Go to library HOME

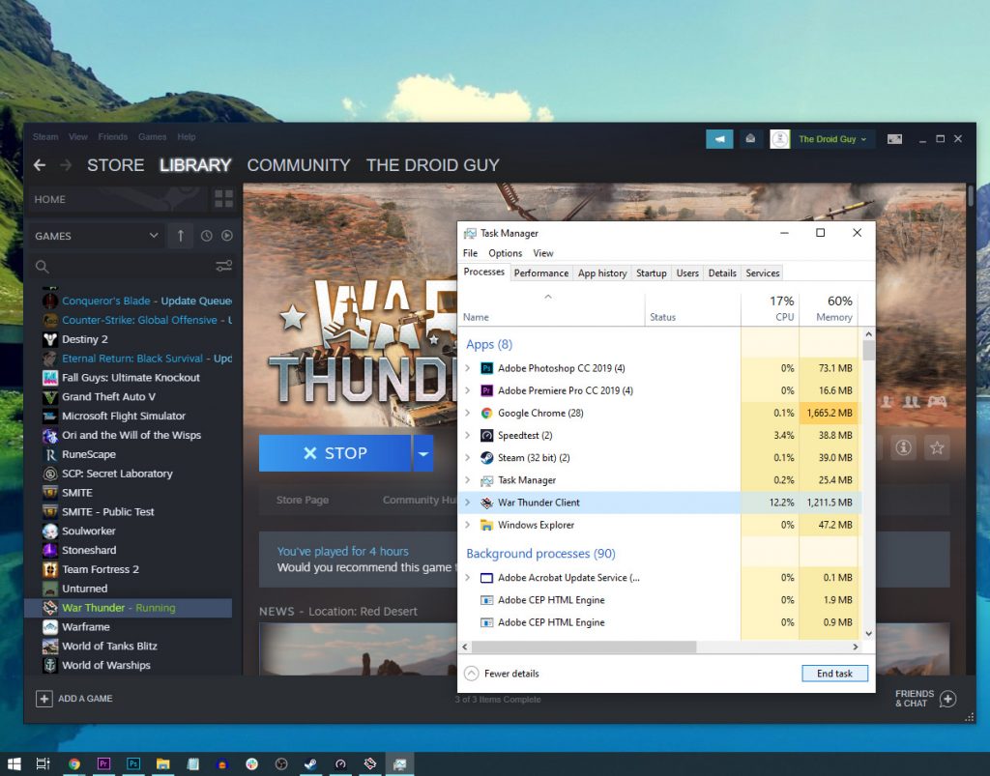click(x=117, y=199)
